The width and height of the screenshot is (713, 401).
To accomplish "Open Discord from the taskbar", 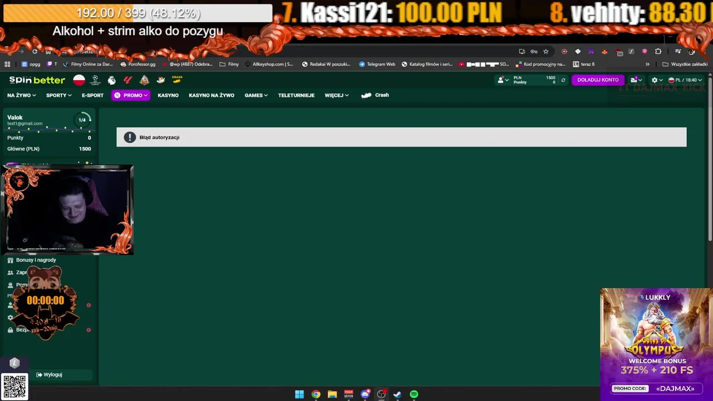I will (x=365, y=394).
